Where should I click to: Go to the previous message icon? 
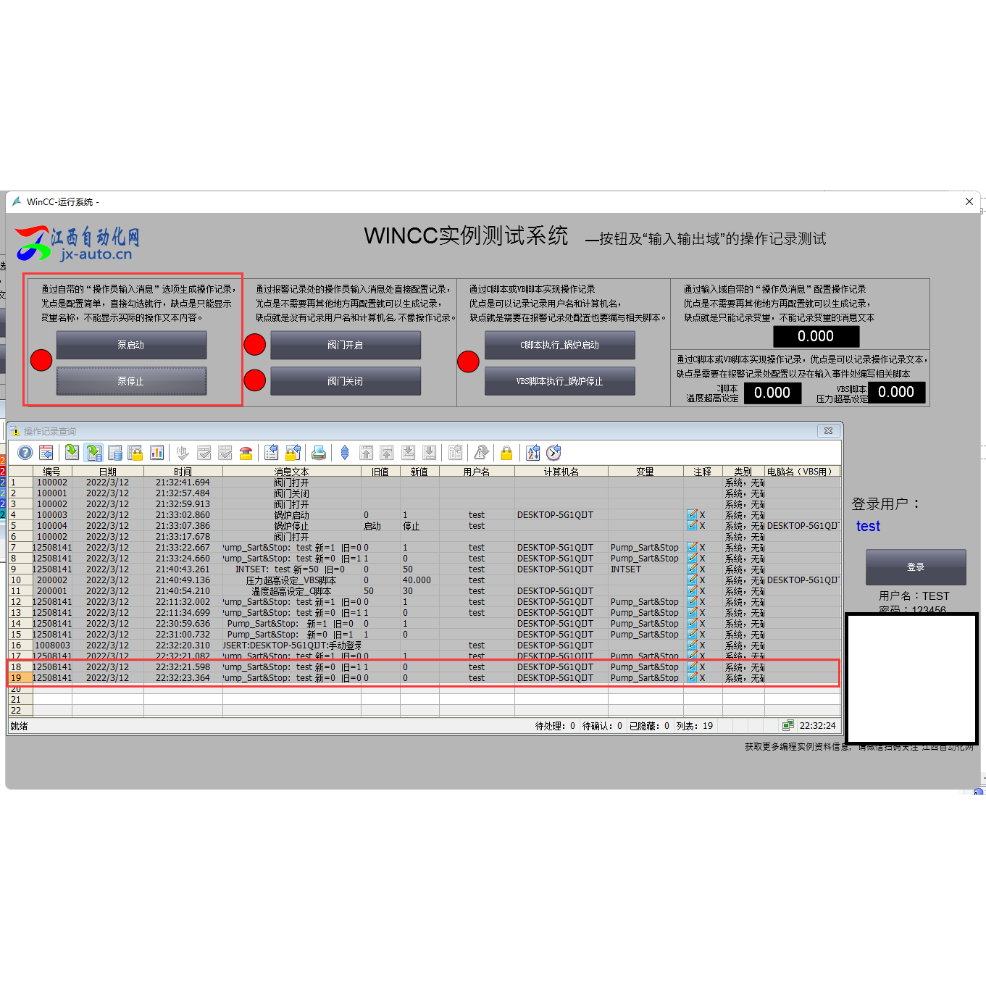pos(388,453)
